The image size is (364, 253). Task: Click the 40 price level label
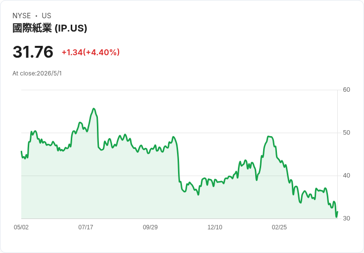coord(346,176)
